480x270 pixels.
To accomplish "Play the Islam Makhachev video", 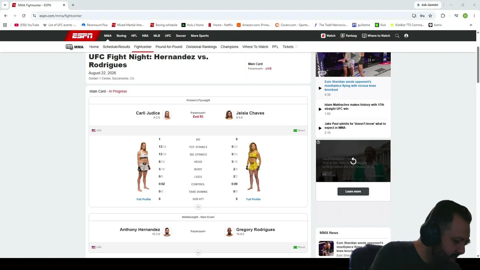I will click(x=320, y=109).
